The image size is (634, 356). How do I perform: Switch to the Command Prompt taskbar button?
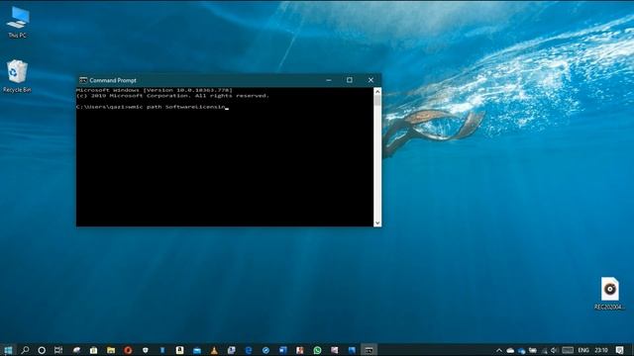369,350
